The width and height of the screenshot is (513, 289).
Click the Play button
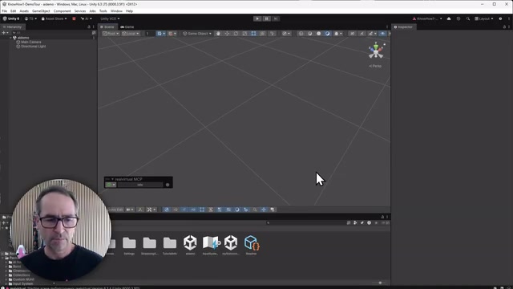point(257,18)
